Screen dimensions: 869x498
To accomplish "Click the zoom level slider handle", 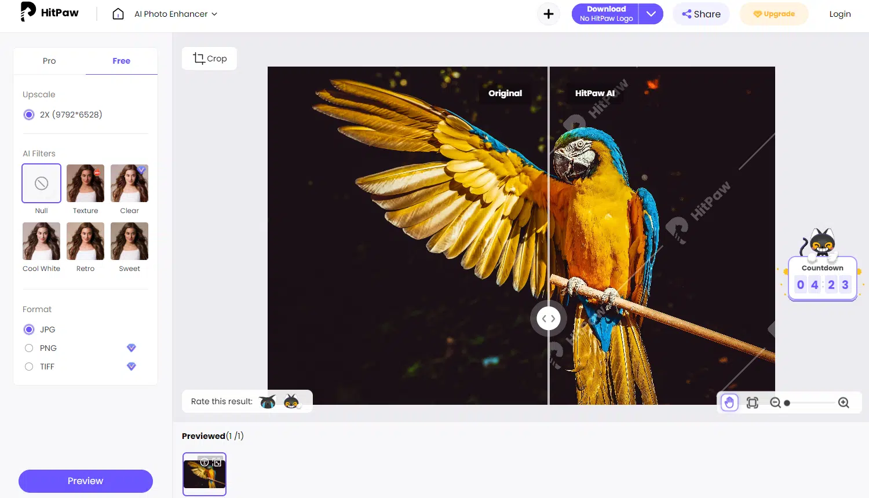I will 787,402.
